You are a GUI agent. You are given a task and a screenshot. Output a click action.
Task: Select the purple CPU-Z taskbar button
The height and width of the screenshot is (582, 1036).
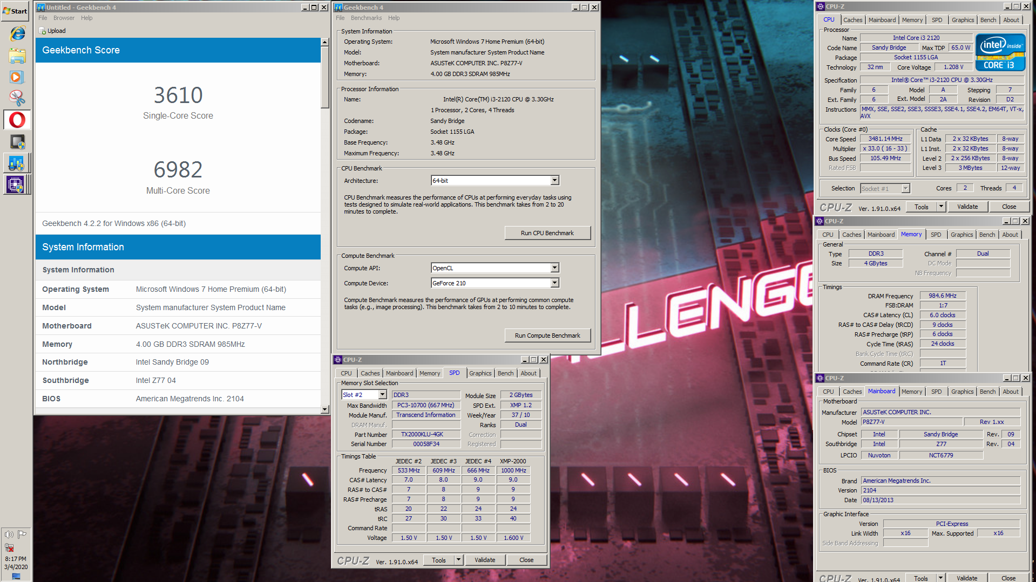point(16,184)
